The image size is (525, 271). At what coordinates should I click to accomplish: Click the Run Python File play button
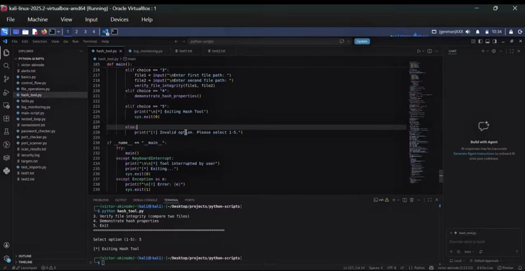418,51
